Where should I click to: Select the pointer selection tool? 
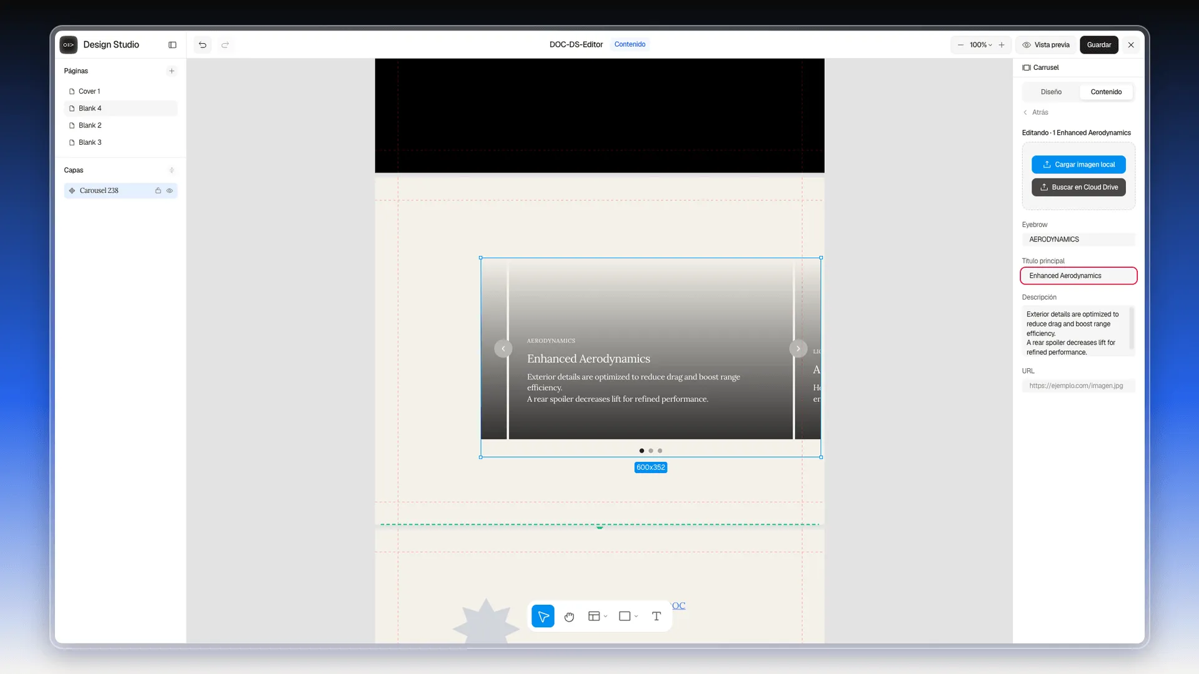point(543,617)
